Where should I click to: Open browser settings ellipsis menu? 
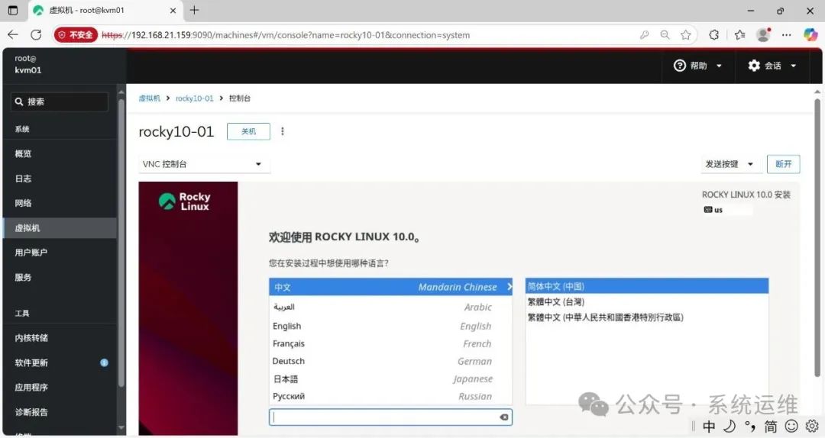coord(787,34)
